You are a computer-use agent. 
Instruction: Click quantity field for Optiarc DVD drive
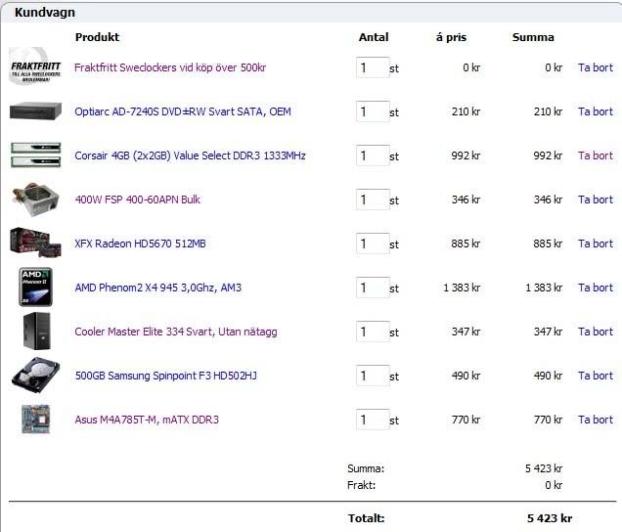pos(372,111)
